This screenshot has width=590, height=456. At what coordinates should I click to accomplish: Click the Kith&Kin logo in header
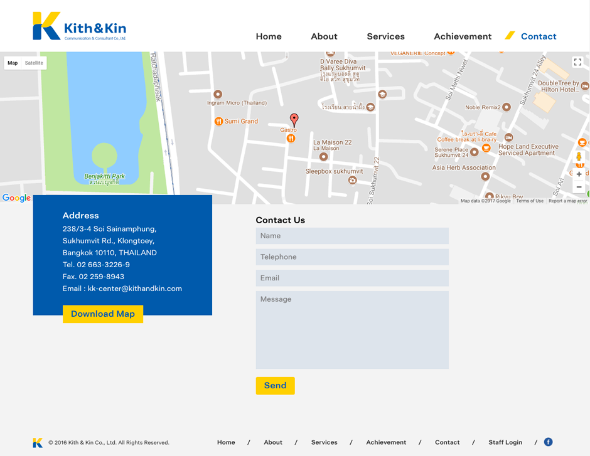[x=79, y=26]
